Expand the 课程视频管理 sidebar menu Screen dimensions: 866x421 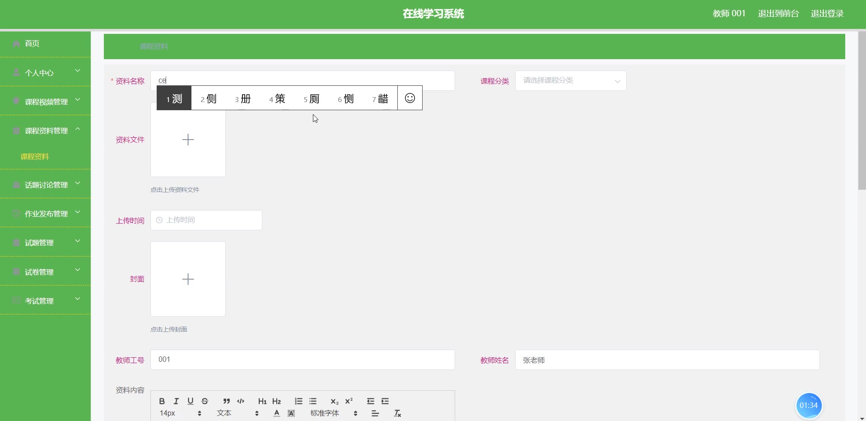[x=45, y=101]
